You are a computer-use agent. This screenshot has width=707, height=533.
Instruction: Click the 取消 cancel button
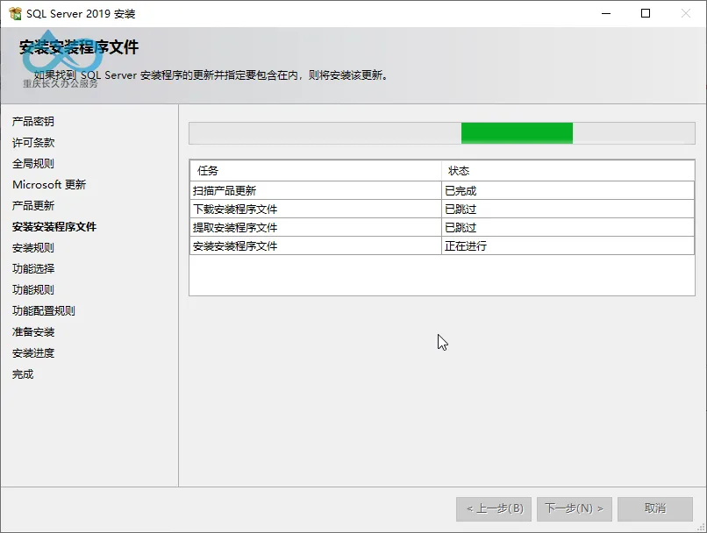654,508
